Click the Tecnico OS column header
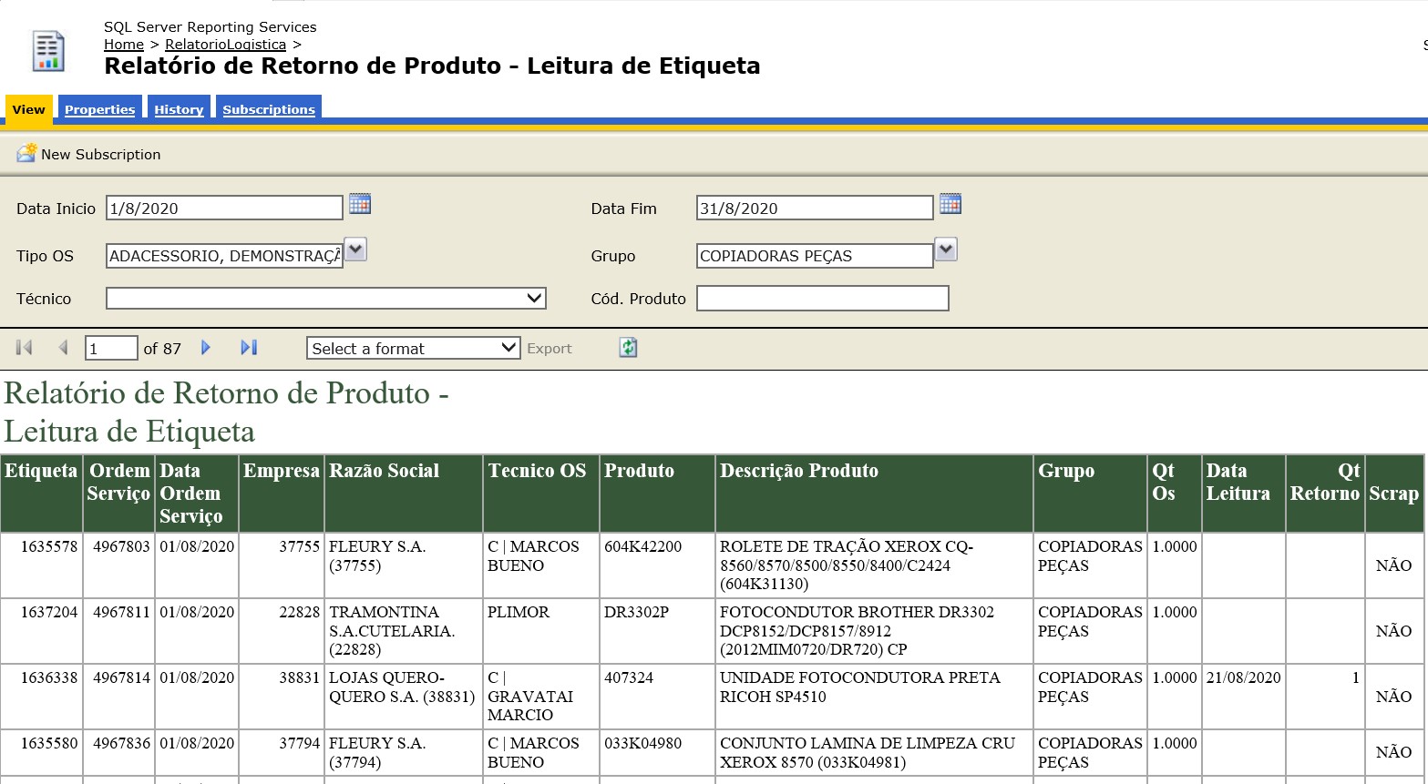1428x784 pixels. point(541,494)
